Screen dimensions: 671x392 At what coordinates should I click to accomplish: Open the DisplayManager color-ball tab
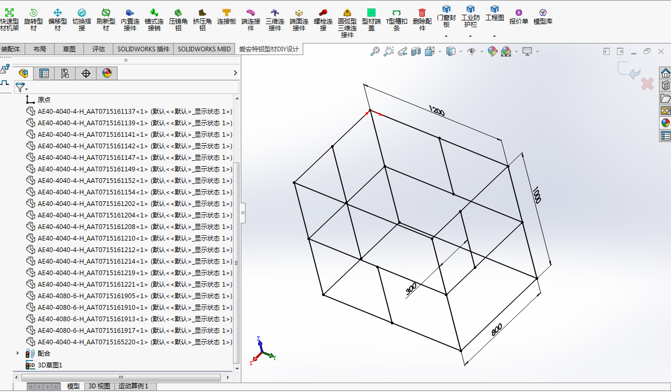point(107,73)
